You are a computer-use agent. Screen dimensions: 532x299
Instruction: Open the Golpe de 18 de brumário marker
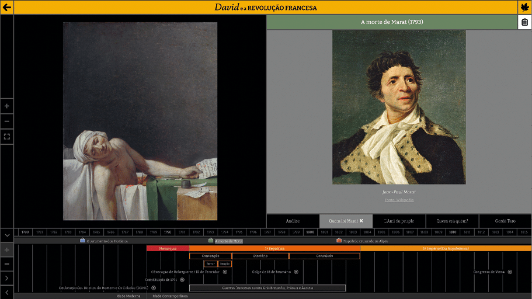tap(296, 272)
